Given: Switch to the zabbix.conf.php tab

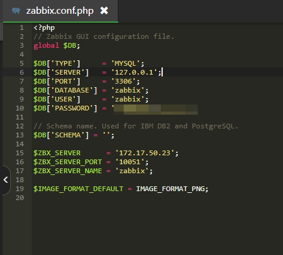Looking at the screenshot, I should [x=60, y=11].
